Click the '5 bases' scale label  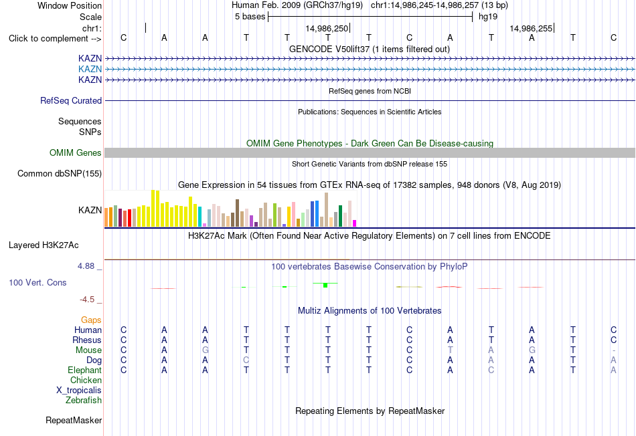(250, 17)
